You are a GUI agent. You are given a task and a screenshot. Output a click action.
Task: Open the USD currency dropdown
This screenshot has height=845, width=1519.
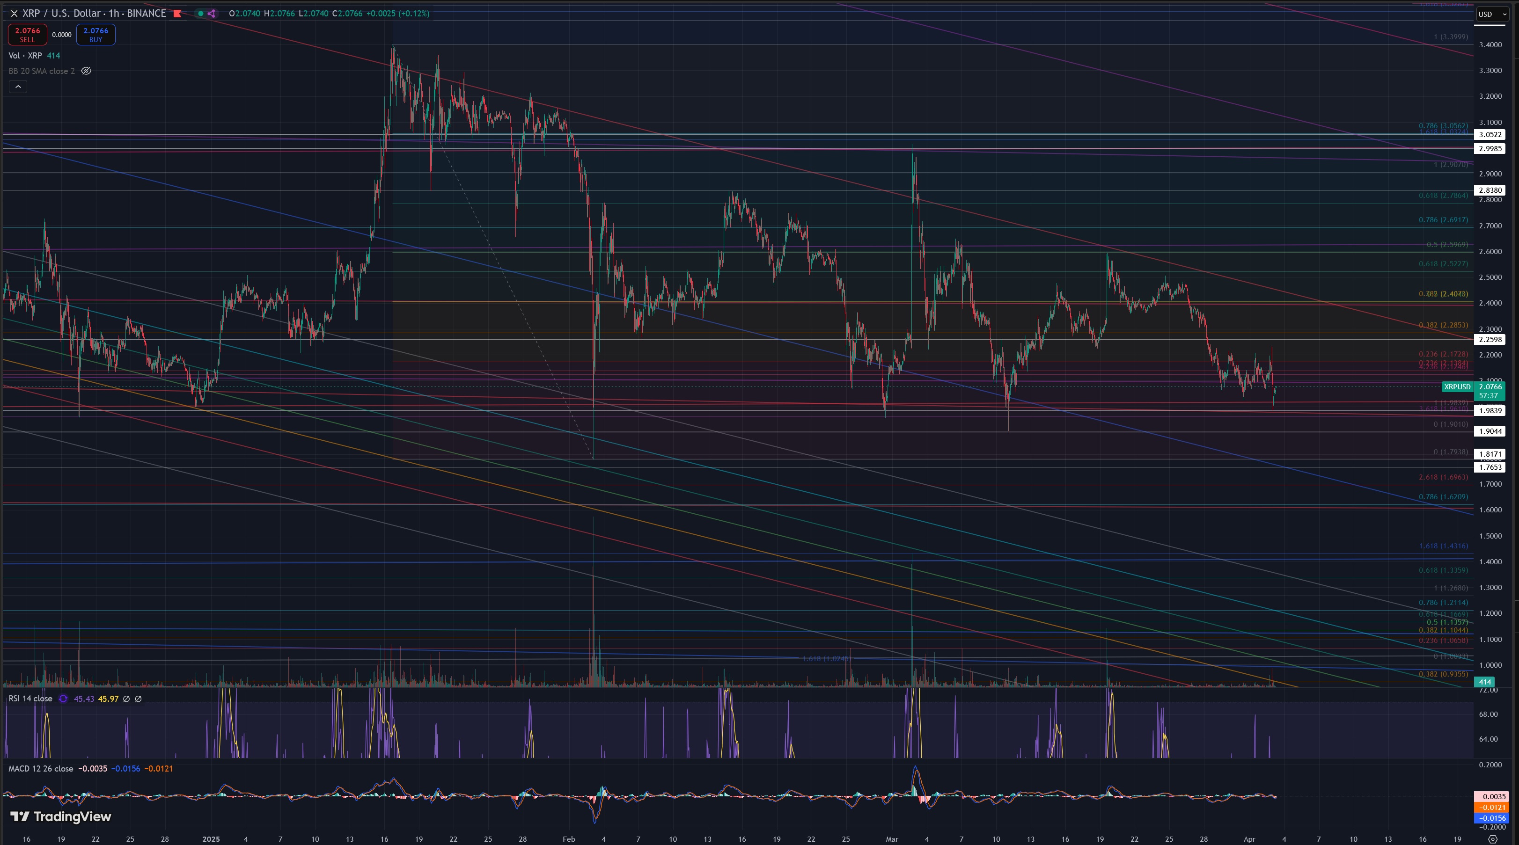(1491, 14)
